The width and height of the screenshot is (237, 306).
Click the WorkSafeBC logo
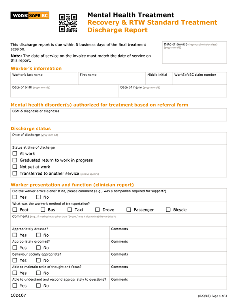pyautogui.click(x=30, y=15)
